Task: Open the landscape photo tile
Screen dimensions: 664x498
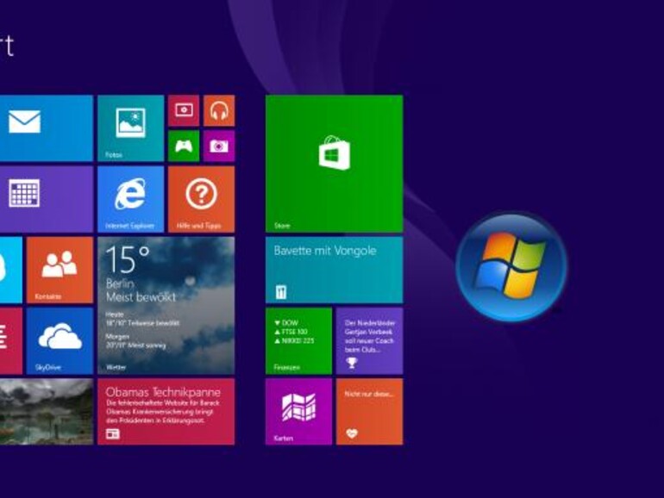Action: click(47, 412)
